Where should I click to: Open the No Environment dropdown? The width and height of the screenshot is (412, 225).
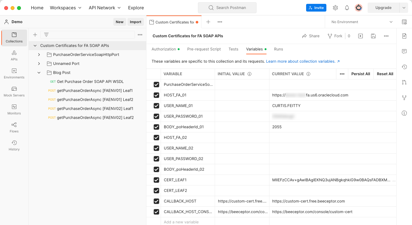(360, 22)
